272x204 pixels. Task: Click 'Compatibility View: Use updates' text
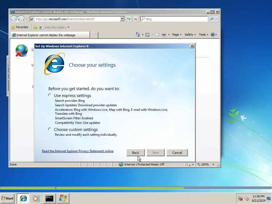78,123
